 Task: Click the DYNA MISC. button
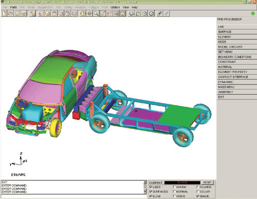(x=237, y=82)
